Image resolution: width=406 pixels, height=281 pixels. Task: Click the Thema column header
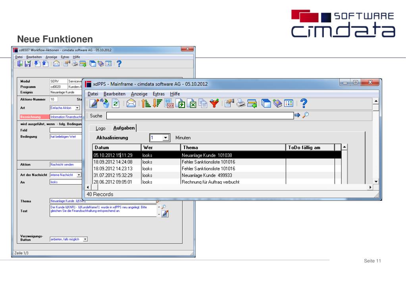(233, 147)
